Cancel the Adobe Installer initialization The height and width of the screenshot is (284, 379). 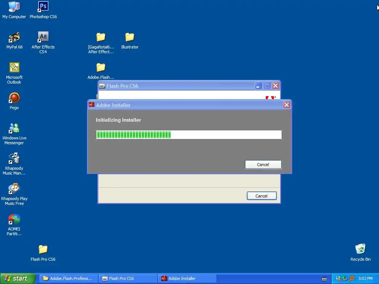click(263, 165)
